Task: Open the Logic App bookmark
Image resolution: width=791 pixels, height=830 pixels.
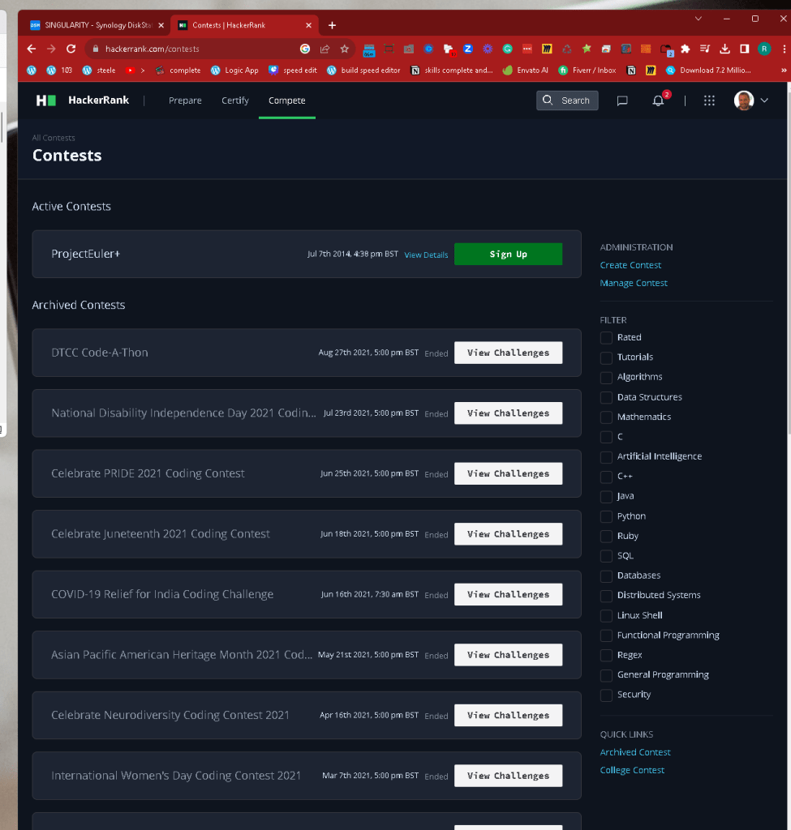Action: coord(234,71)
